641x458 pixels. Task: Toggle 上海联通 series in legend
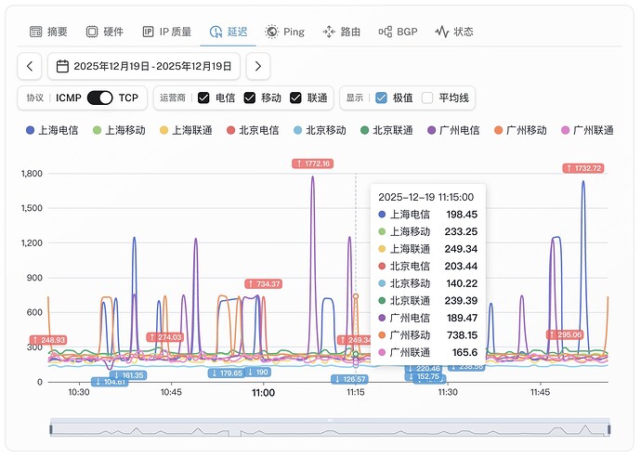point(186,130)
